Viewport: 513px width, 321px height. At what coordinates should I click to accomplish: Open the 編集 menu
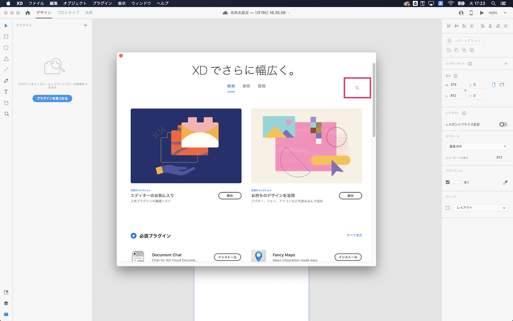54,4
